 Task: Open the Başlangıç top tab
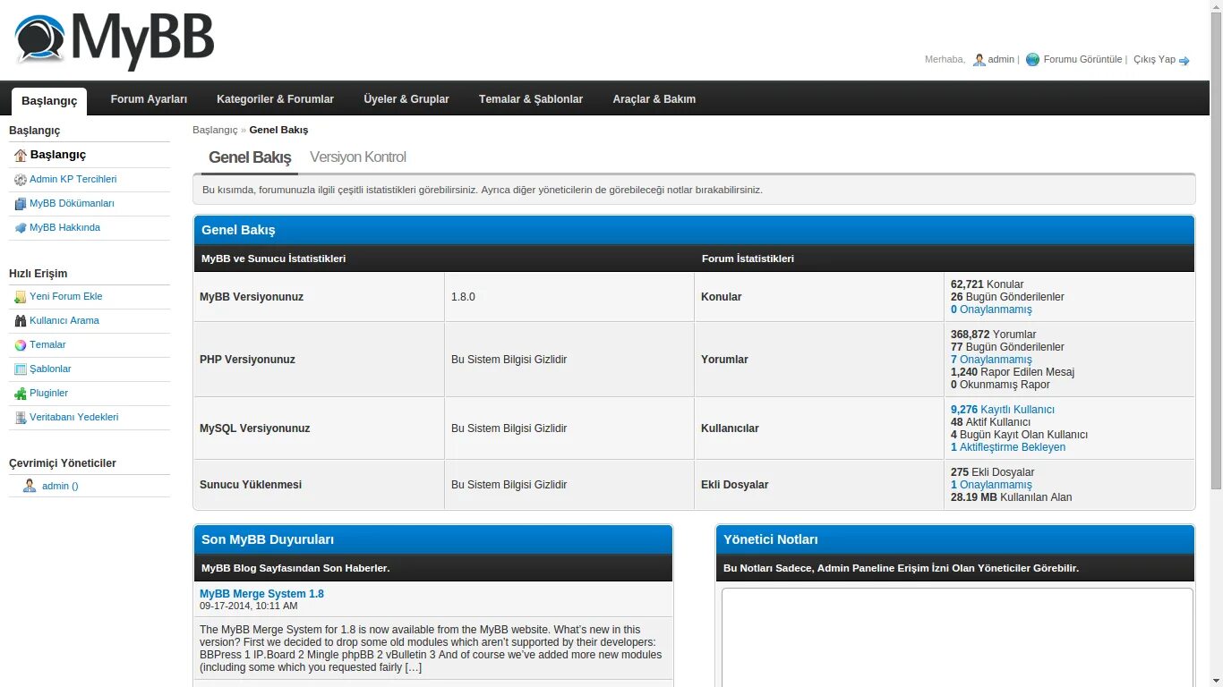[x=49, y=101]
